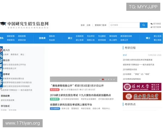Open 网上调剂 in navigation bar
Image resolution: width=163 pixels, height=130 pixels.
[x=113, y=40]
